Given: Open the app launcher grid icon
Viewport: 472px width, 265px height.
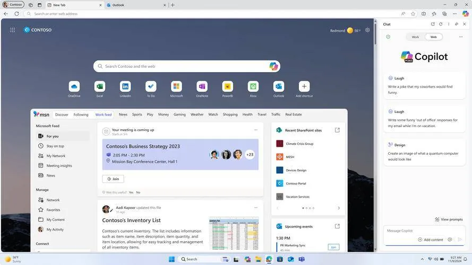Looking at the screenshot, I should [x=12, y=30].
